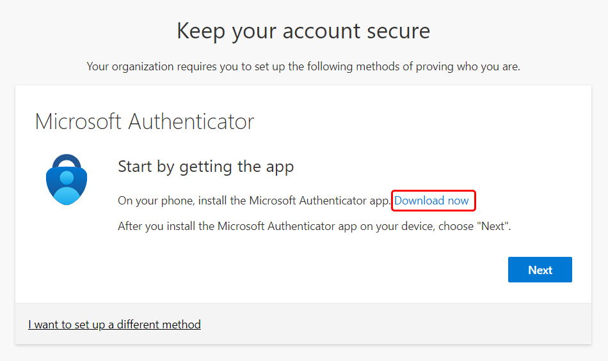Screen dimensions: 608x361
Task: Click the red highlighted box around Download now
Action: pos(433,201)
